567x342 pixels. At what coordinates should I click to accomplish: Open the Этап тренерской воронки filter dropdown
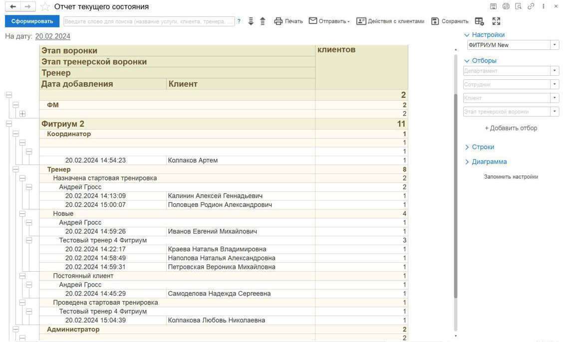coord(555,112)
